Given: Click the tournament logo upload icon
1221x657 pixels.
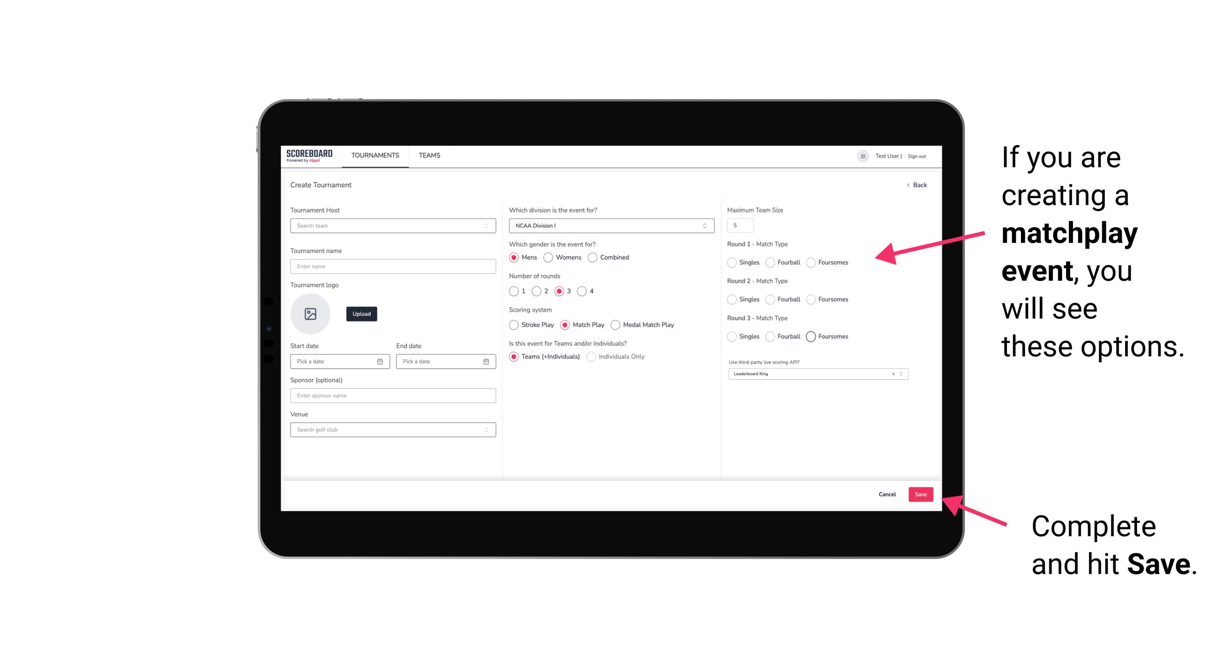Looking at the screenshot, I should point(310,314).
